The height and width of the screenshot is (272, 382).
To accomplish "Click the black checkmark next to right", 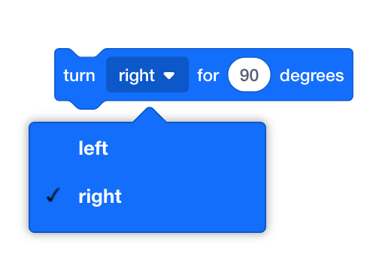I will (x=53, y=195).
